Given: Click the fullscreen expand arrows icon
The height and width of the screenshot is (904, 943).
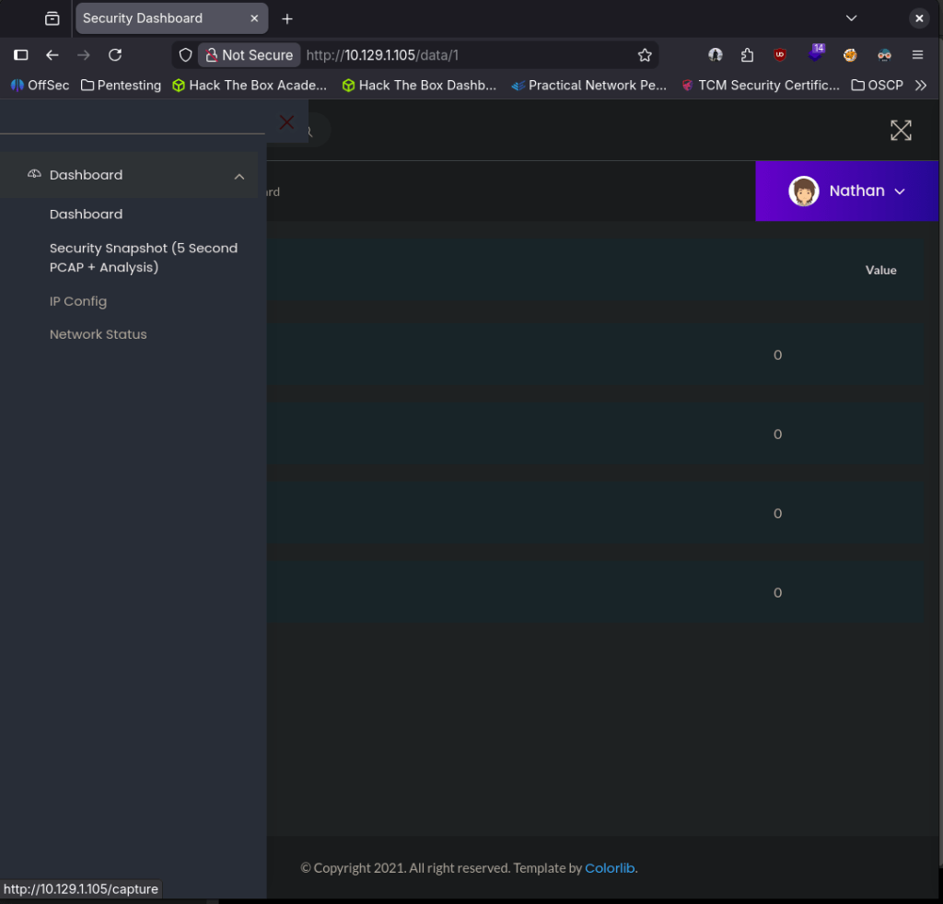Looking at the screenshot, I should click(x=900, y=131).
